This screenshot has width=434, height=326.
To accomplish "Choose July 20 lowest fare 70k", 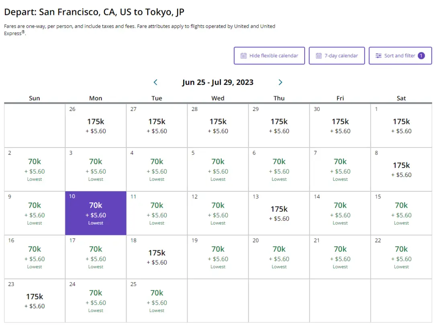I will pos(279,257).
